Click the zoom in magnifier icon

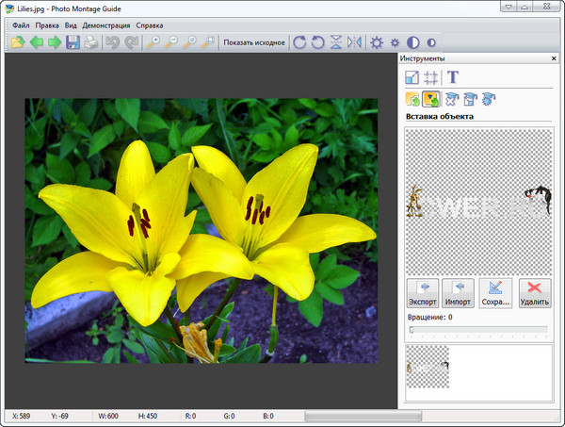(154, 42)
